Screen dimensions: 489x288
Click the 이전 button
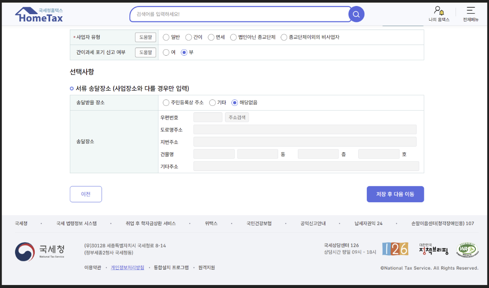[86, 194]
